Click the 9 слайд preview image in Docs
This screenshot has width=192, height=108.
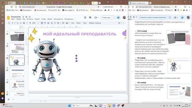click(x=179, y=66)
